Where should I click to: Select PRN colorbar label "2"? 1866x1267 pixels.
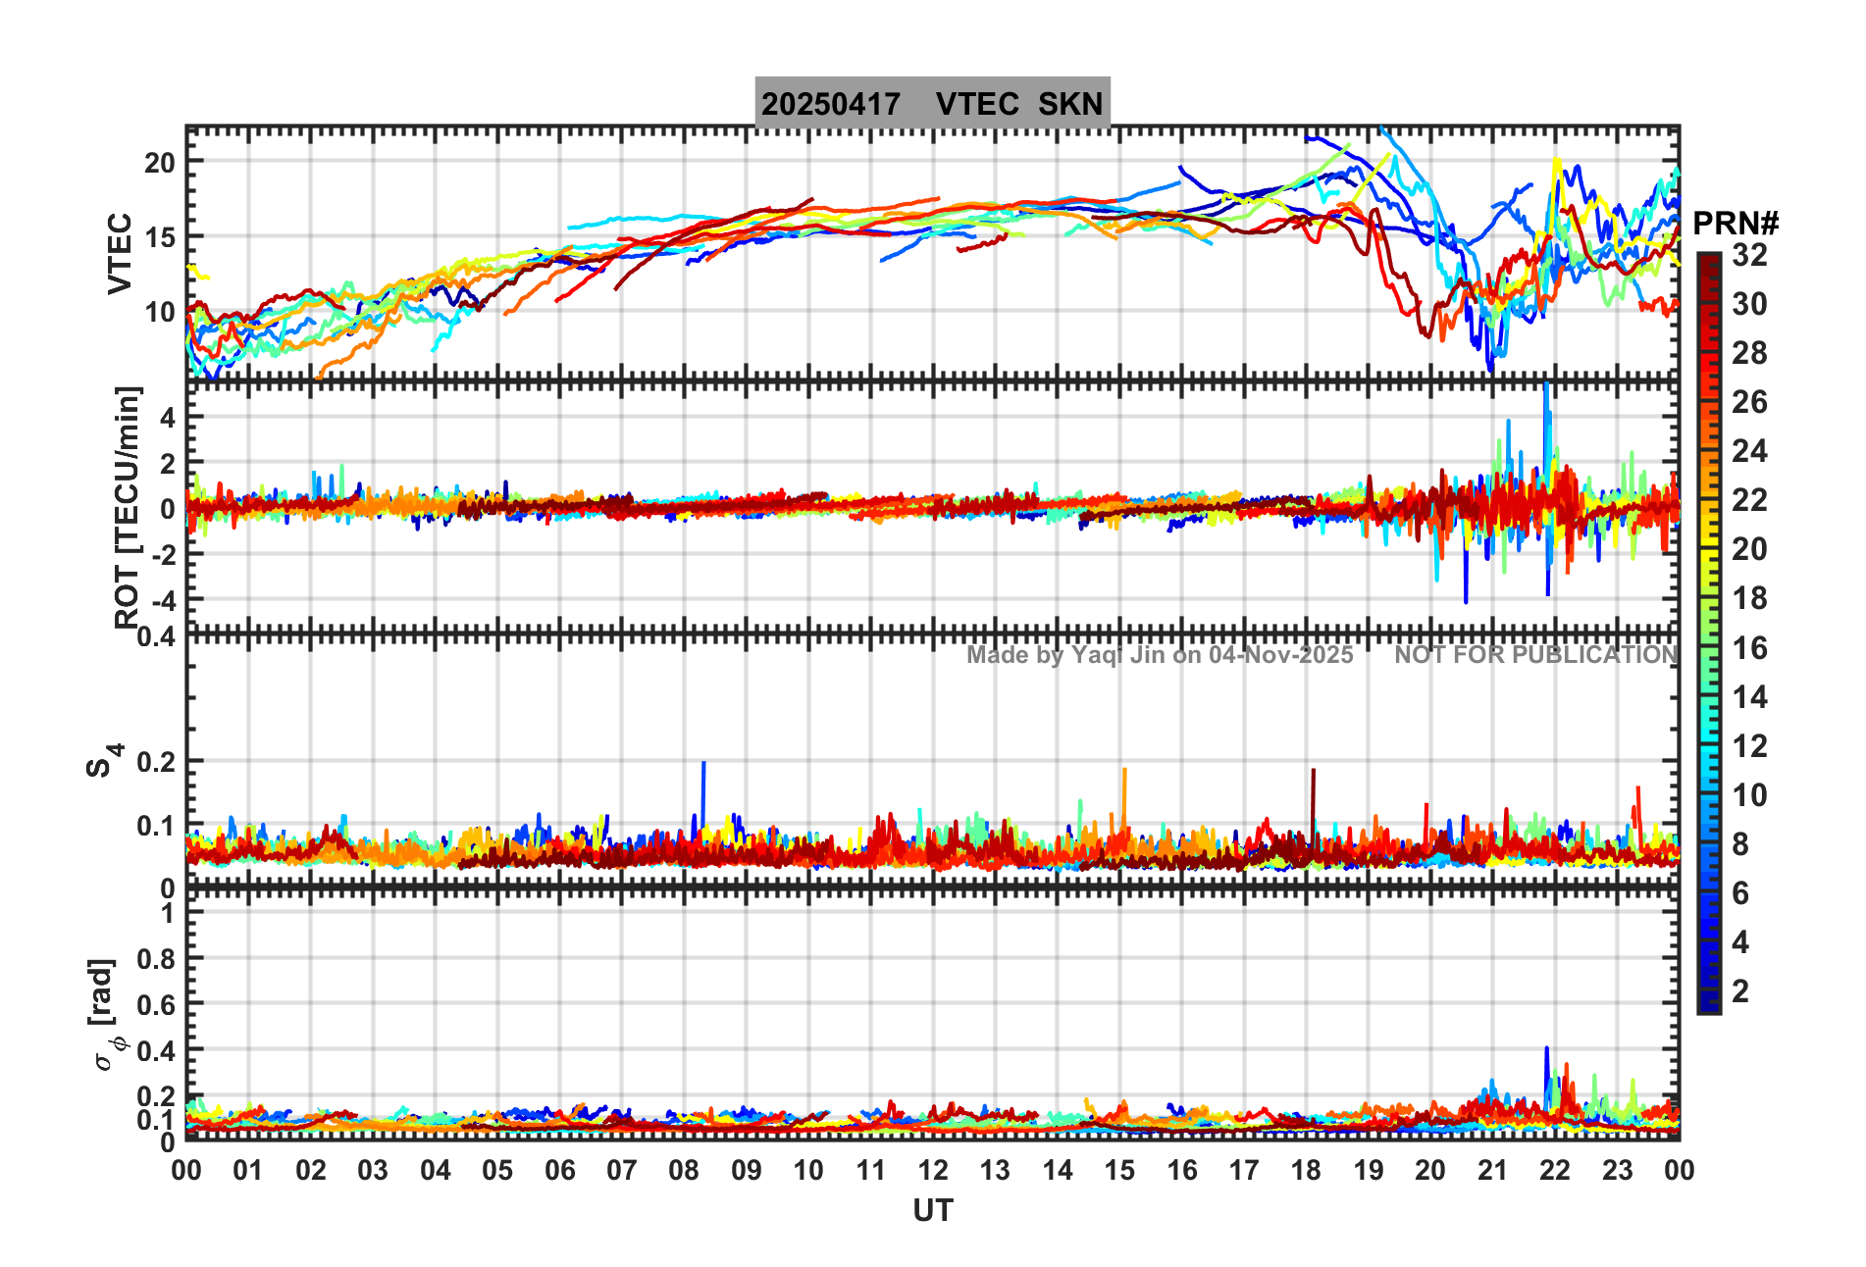[x=1741, y=991]
